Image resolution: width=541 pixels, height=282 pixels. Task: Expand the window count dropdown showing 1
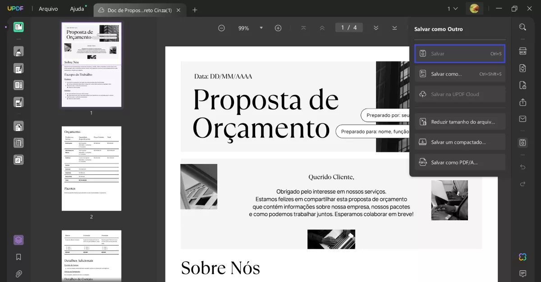452,9
